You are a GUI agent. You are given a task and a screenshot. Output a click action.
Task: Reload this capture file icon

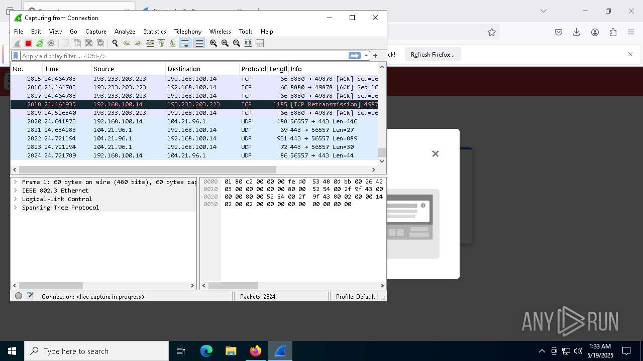pyautogui.click(x=100, y=43)
